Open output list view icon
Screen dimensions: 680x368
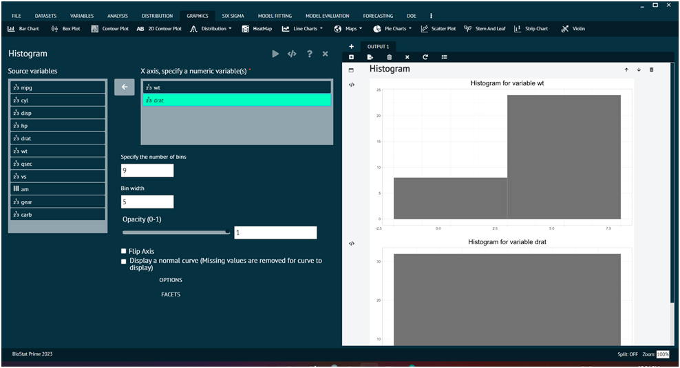click(x=445, y=57)
